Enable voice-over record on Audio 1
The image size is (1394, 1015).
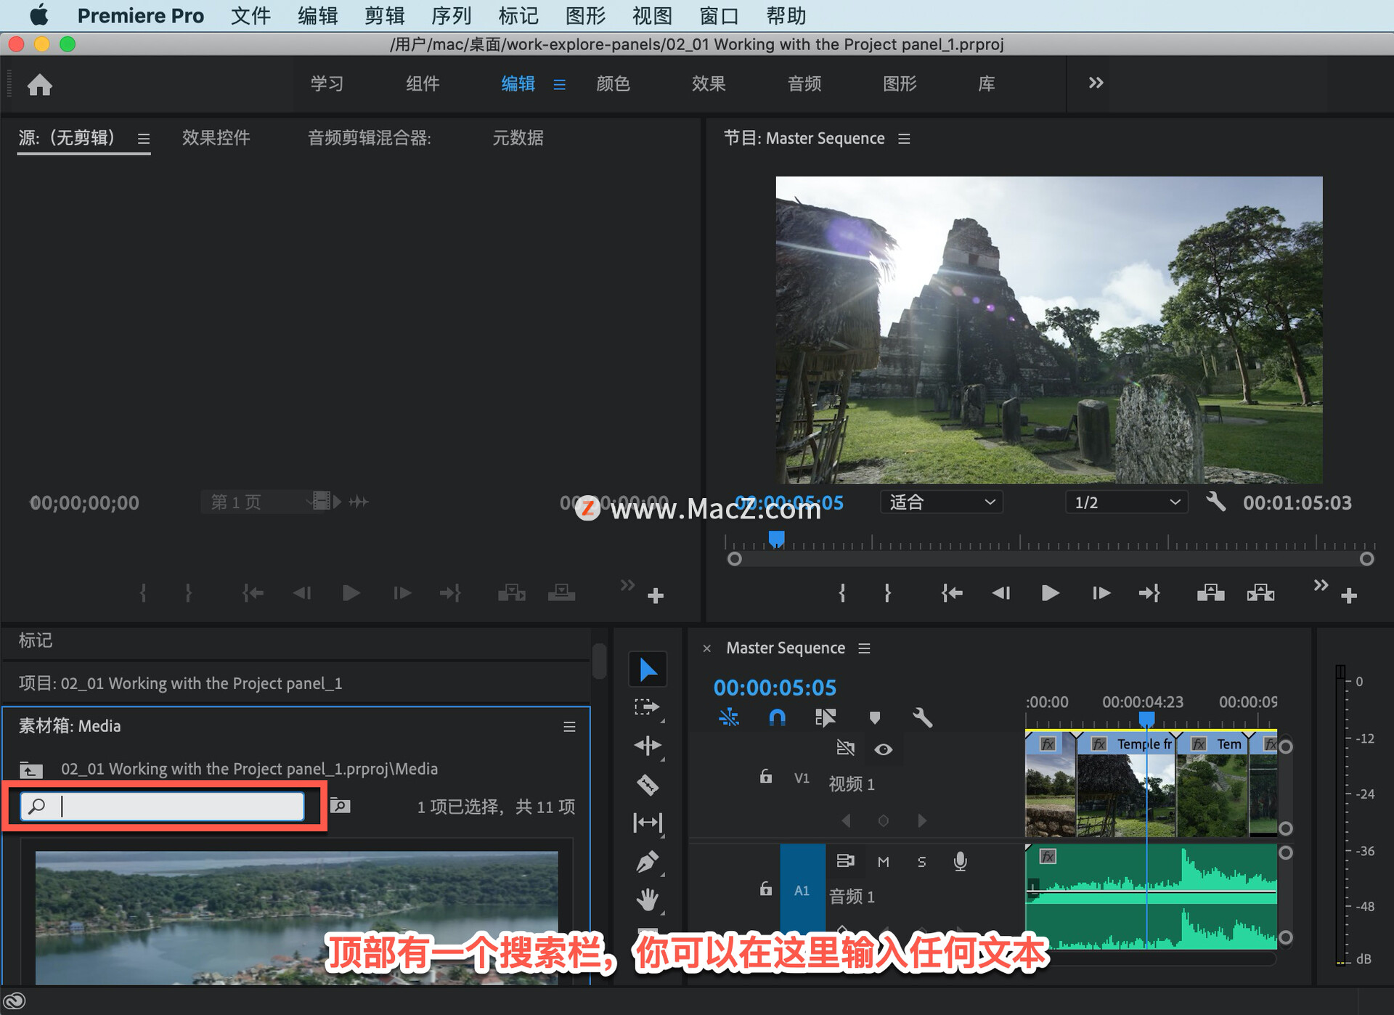pyautogui.click(x=960, y=861)
